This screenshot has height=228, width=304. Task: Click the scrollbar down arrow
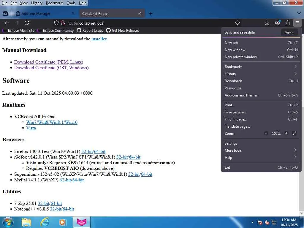(302, 213)
